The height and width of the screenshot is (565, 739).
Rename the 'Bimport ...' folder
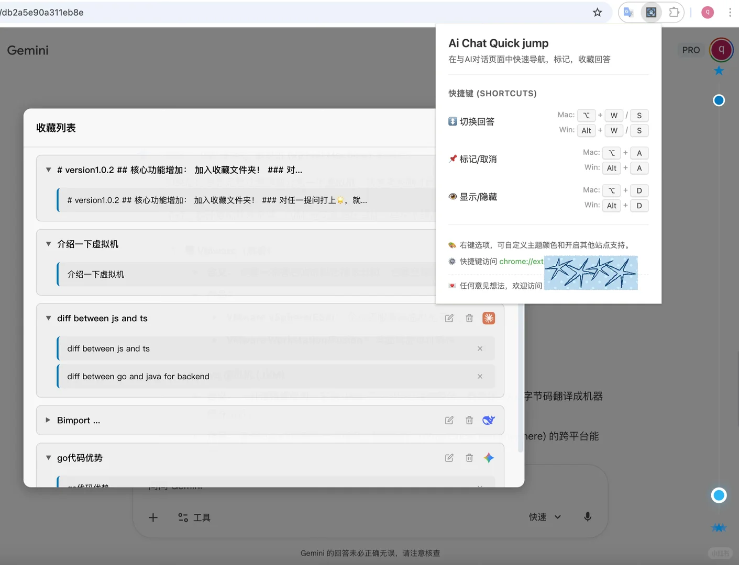click(x=449, y=420)
